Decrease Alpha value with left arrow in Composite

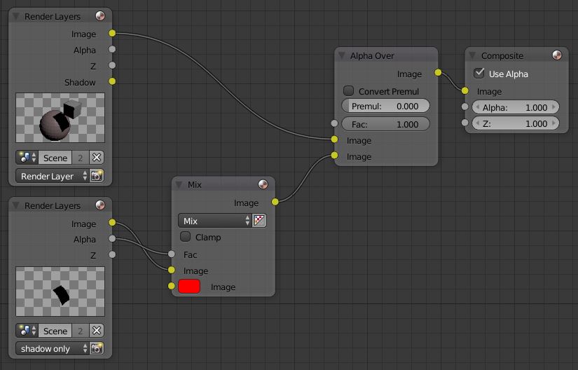coord(477,107)
